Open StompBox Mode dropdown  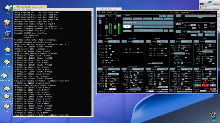coord(157,63)
